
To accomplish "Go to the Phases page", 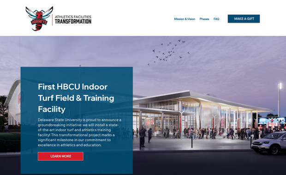I will (204, 19).
